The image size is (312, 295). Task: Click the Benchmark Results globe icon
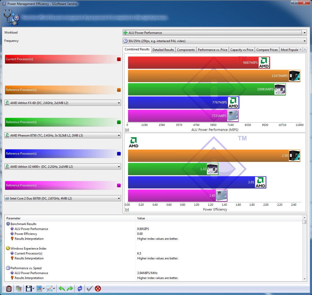pos(8,224)
